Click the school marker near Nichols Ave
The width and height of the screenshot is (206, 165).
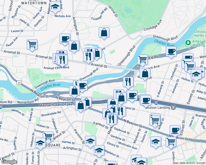[x=55, y=7]
